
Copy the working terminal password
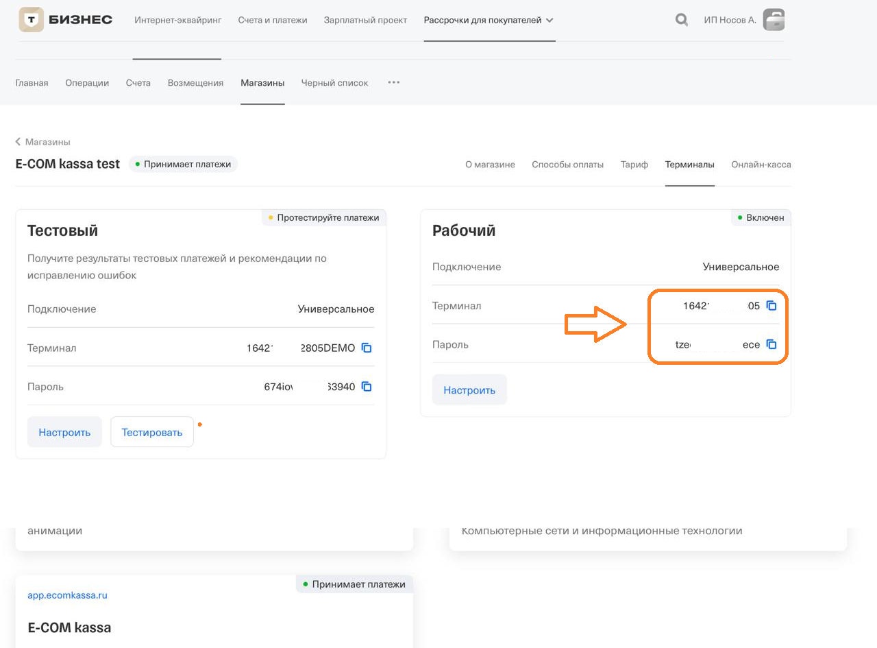tap(771, 344)
